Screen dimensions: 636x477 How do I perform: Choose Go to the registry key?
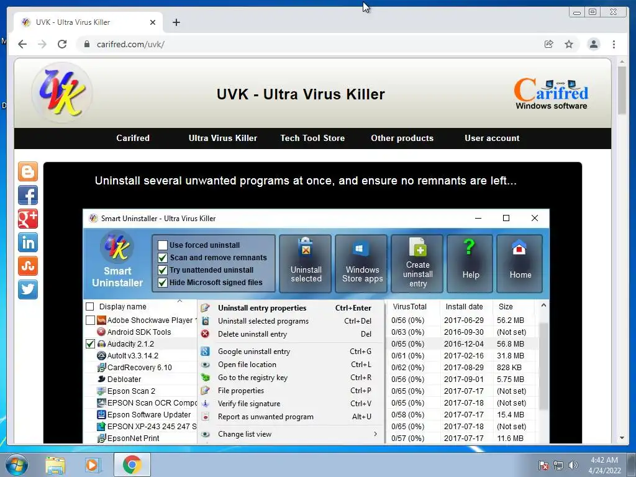coord(292,377)
